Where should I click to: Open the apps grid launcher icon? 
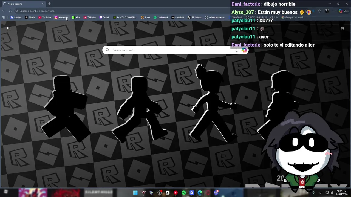coord(9,28)
